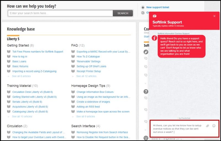Click the Getting Started category heading
221x141 pixels.
[18, 45]
